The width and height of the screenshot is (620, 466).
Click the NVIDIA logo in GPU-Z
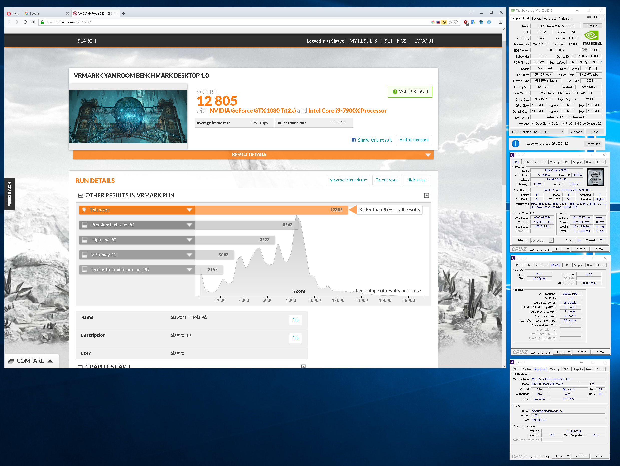(x=592, y=38)
